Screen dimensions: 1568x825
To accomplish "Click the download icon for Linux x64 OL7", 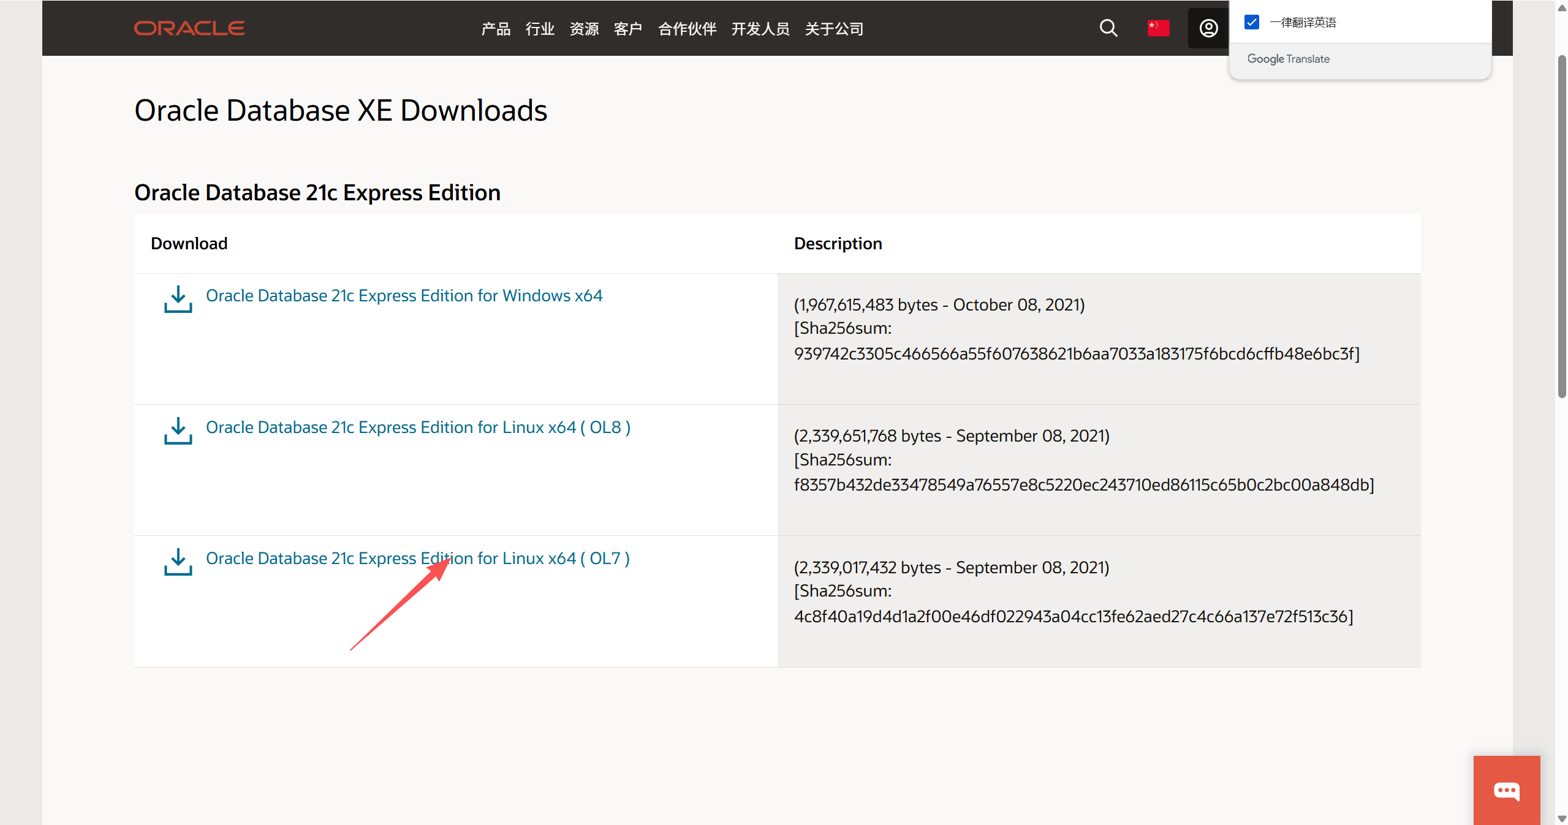I will [177, 563].
